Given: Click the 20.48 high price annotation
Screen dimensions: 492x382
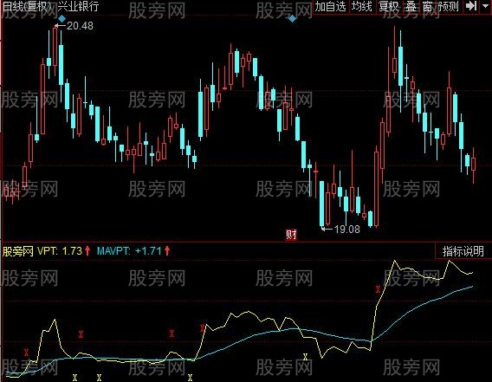Looking at the screenshot, I should pos(80,26).
